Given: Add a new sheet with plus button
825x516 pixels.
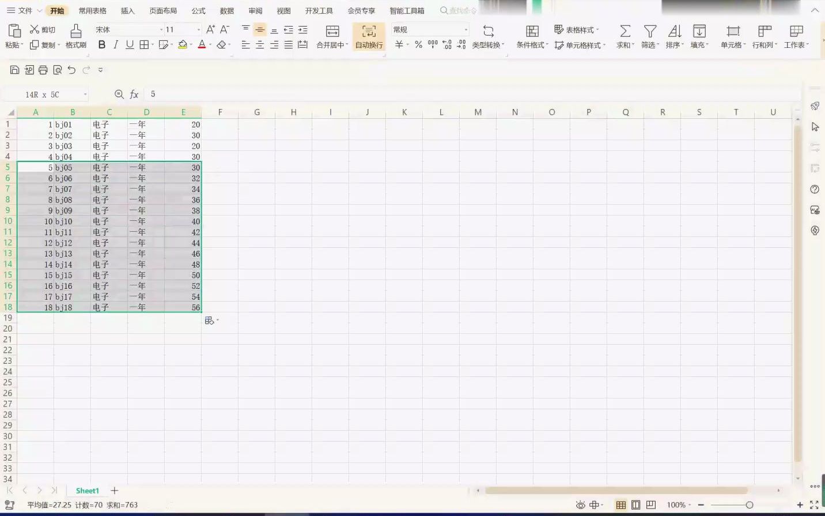Looking at the screenshot, I should (x=115, y=491).
